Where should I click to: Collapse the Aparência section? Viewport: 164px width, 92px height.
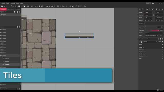tap(145, 24)
